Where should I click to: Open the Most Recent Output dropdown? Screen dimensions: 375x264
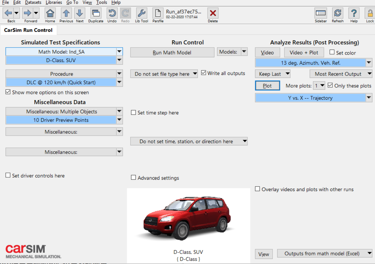pyautogui.click(x=341, y=74)
